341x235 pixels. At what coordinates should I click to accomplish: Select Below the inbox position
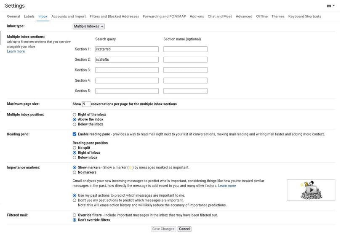click(75, 125)
